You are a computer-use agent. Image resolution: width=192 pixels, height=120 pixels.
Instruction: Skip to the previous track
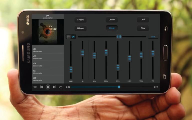41,87
